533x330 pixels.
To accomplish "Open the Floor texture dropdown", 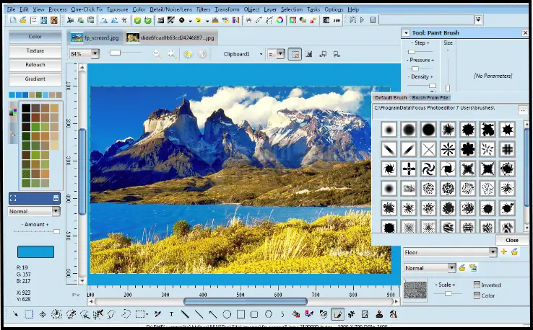I will coord(493,252).
